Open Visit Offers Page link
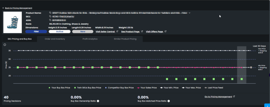 (155, 32)
